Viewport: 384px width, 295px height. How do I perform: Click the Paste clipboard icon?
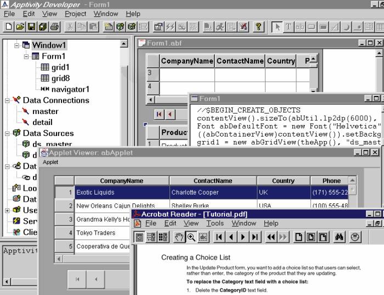93,26
